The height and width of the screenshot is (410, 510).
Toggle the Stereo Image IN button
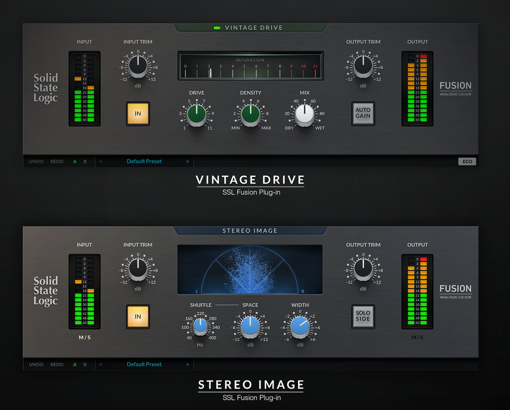tap(138, 317)
